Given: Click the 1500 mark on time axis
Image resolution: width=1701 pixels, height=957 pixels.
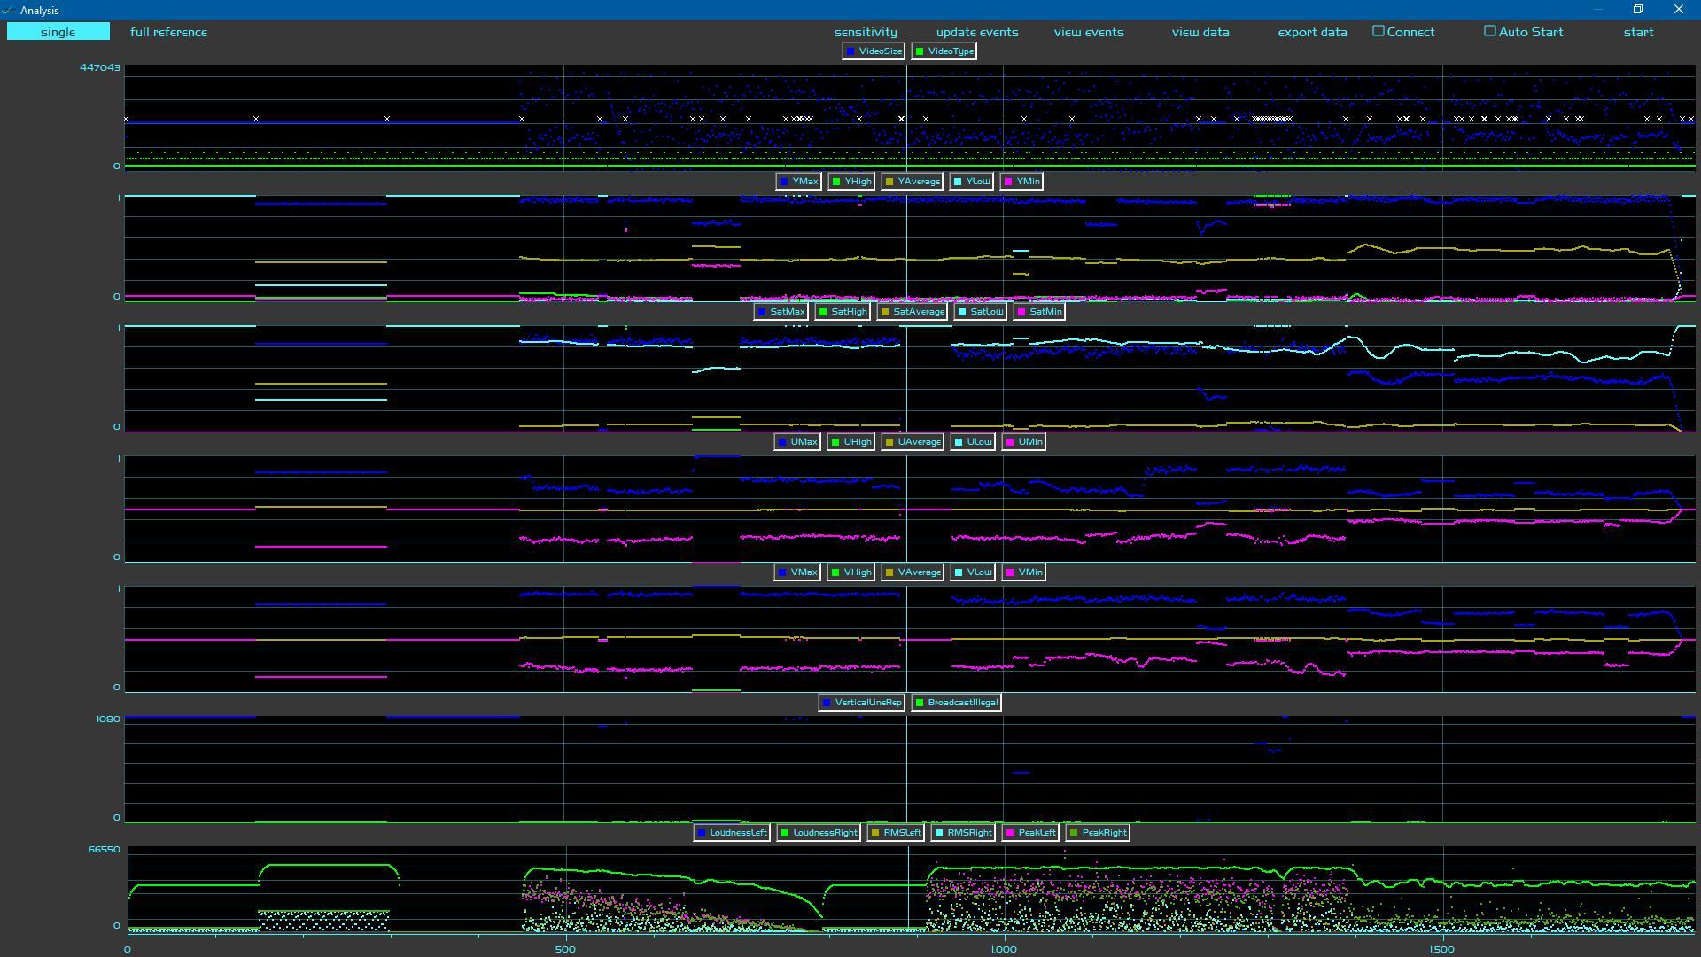Looking at the screenshot, I should click(x=1442, y=949).
